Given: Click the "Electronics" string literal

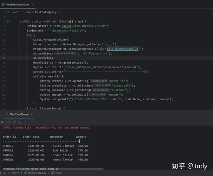Looking at the screenshot, I should pos(98,54).
